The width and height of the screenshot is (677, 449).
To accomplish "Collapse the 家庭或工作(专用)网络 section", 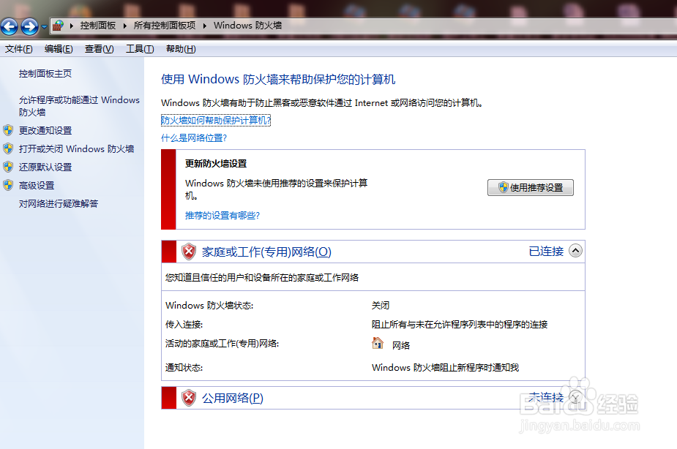I will click(x=575, y=250).
